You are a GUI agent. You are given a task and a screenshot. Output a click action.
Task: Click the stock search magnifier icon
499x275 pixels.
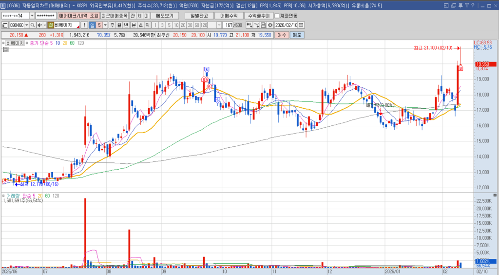33,25
